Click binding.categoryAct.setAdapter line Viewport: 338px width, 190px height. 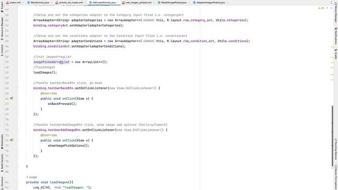click(79, 25)
